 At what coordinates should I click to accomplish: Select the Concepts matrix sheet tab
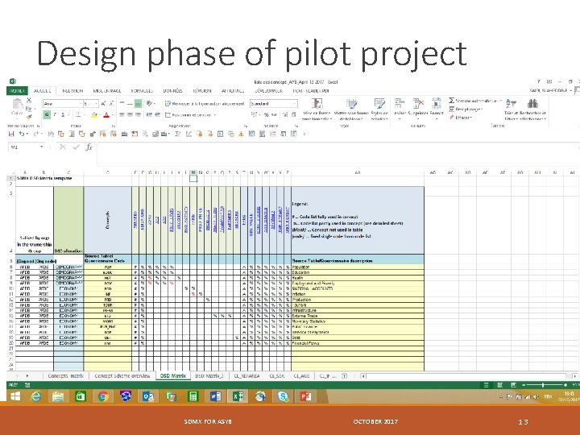pos(65,376)
